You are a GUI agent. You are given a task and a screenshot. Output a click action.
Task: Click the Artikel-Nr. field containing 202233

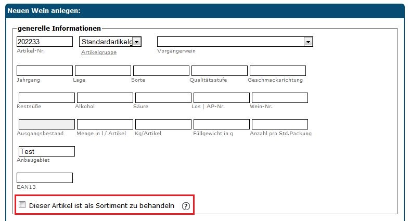click(x=45, y=42)
